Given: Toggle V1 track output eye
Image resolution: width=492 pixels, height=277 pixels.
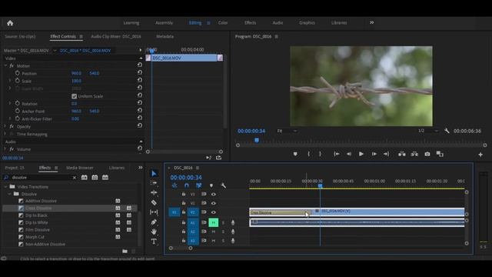Looking at the screenshot, I should 214,212.
